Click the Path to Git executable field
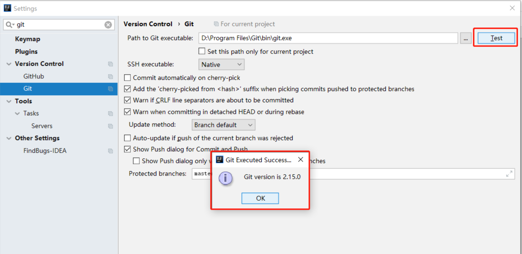The image size is (522, 254). coord(328,38)
